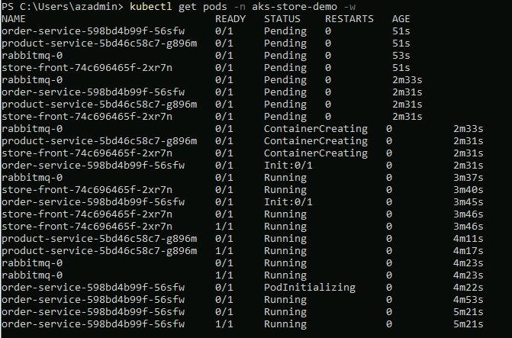Viewport: 512px width, 338px height.
Task: Click the STATUS column header
Action: (282, 18)
